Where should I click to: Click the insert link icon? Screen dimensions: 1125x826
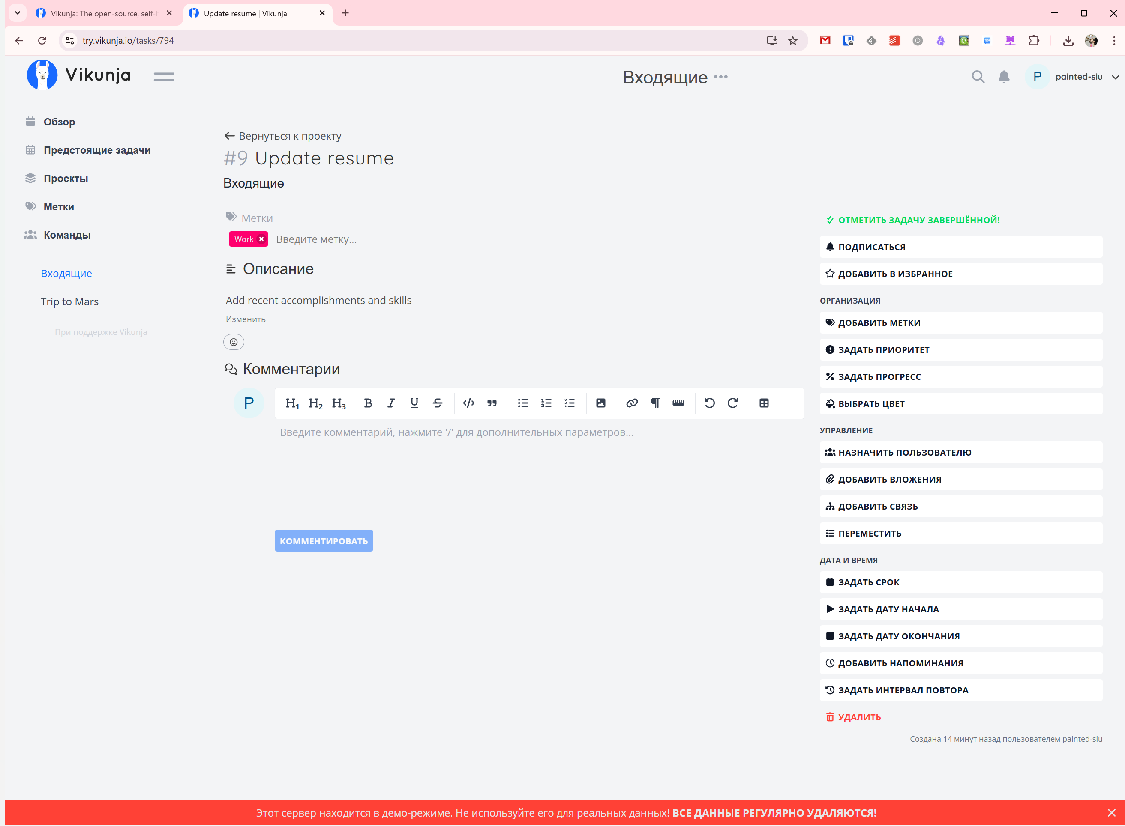(x=632, y=403)
